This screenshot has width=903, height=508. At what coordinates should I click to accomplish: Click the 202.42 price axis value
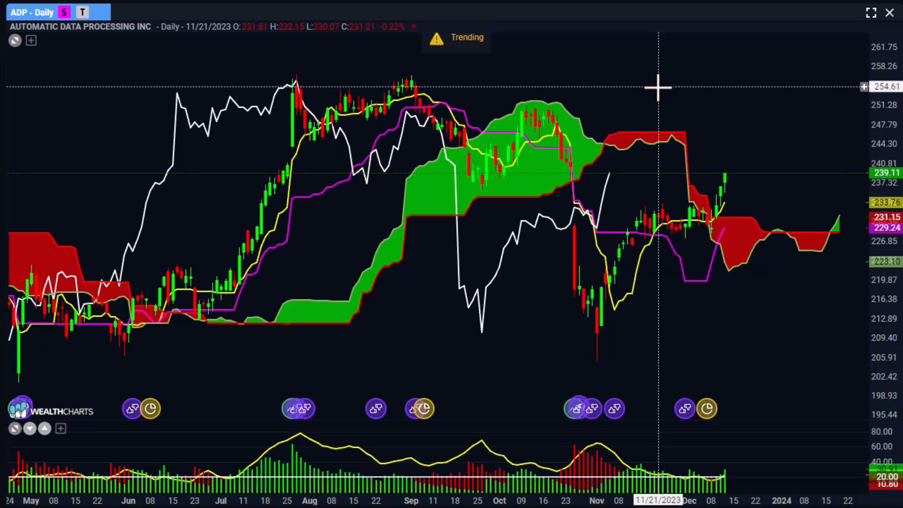884,376
